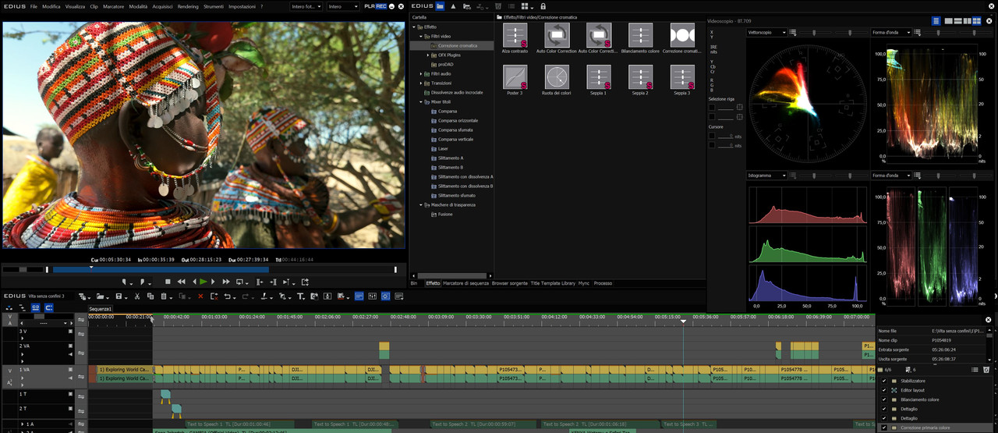Click the single-view layout icon in Videoscopio
998x433 pixels.
(x=949, y=21)
